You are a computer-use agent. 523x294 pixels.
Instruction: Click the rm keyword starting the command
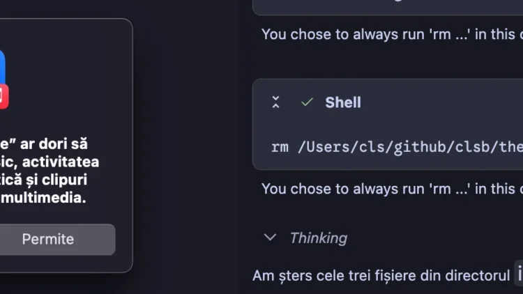(280, 147)
